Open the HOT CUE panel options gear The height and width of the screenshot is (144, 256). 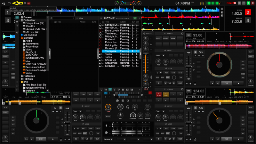coord(182,89)
